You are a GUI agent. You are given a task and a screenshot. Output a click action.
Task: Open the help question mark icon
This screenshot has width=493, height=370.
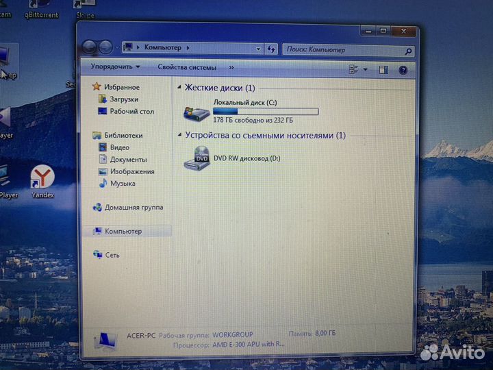[403, 69]
